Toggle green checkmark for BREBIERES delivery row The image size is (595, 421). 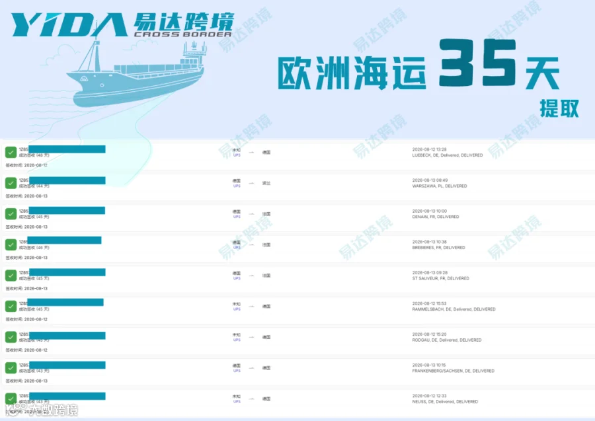click(x=11, y=245)
